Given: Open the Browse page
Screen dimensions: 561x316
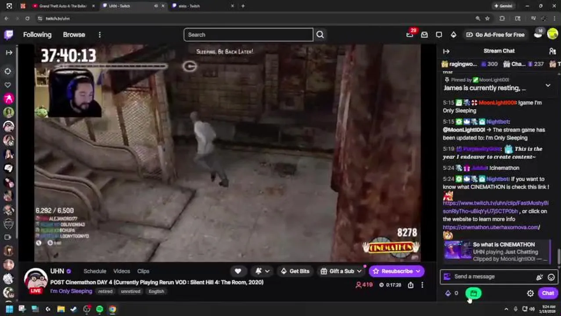Looking at the screenshot, I should point(74,35).
